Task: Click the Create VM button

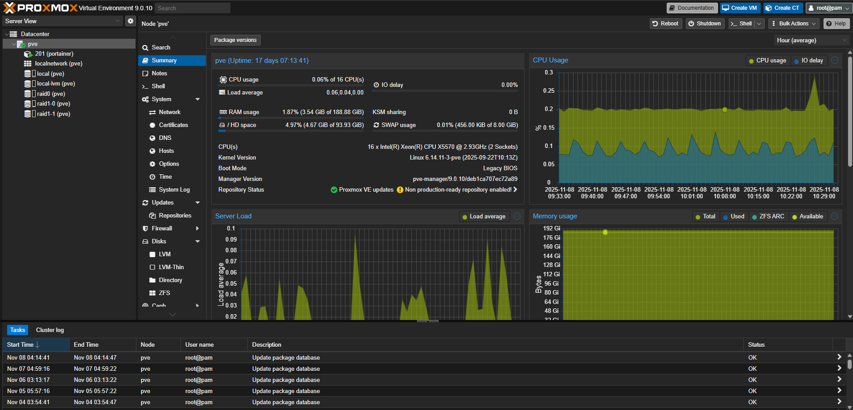Action: pyautogui.click(x=740, y=8)
